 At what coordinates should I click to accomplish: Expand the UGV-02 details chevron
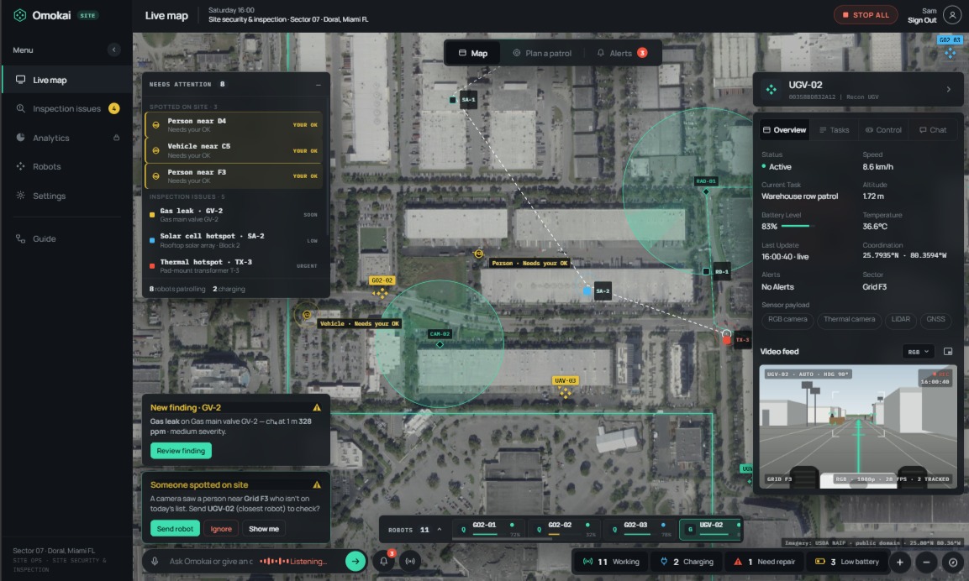[949, 90]
